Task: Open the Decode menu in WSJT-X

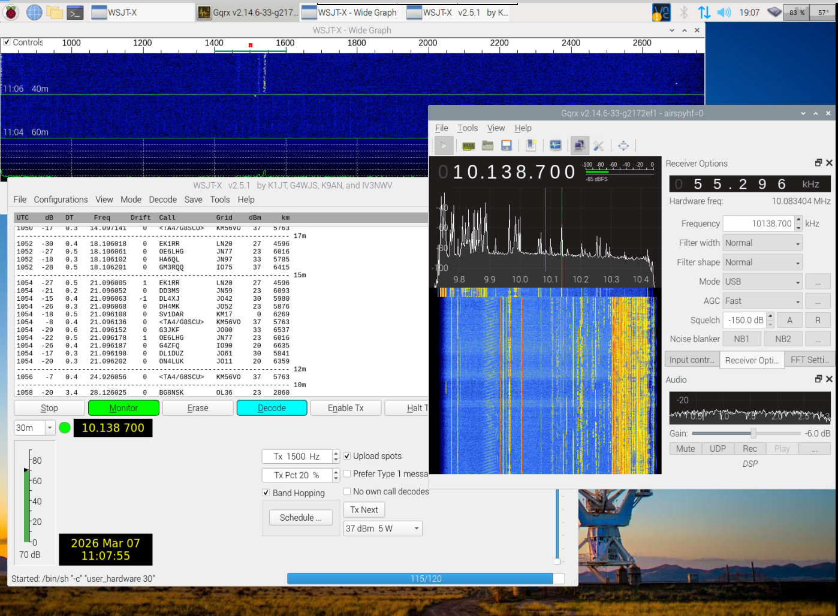Action: [x=162, y=200]
